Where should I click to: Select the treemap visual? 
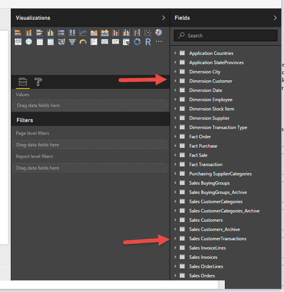[x=18, y=42]
